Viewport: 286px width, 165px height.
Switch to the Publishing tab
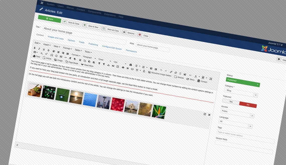point(93,44)
